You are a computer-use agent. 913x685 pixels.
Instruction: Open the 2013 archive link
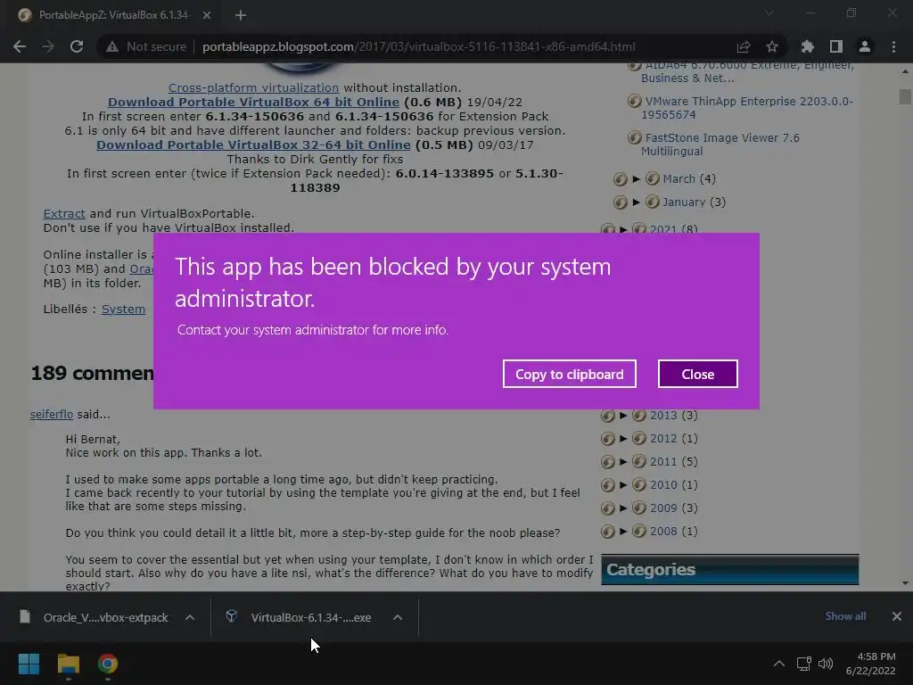tap(663, 416)
